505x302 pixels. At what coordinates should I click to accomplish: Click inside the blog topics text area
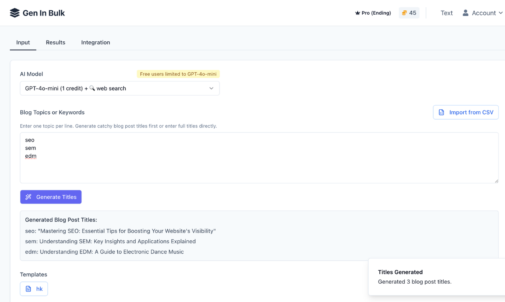(258, 167)
